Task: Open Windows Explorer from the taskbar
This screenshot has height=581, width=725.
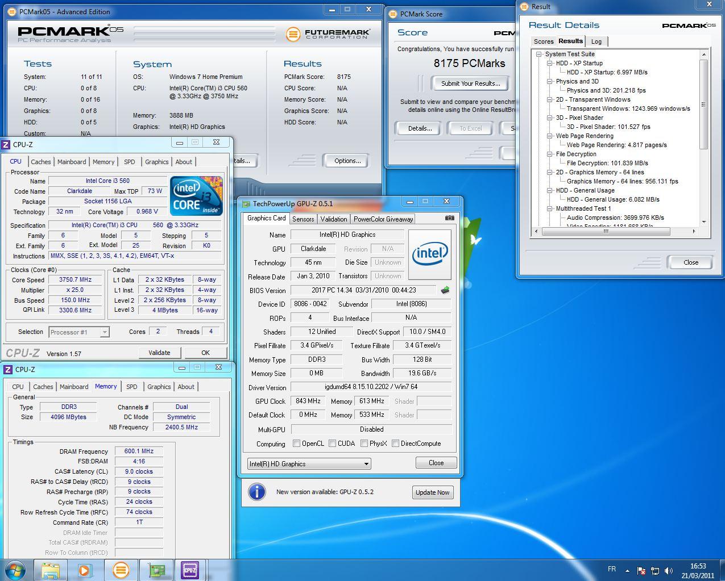Action: click(x=50, y=570)
